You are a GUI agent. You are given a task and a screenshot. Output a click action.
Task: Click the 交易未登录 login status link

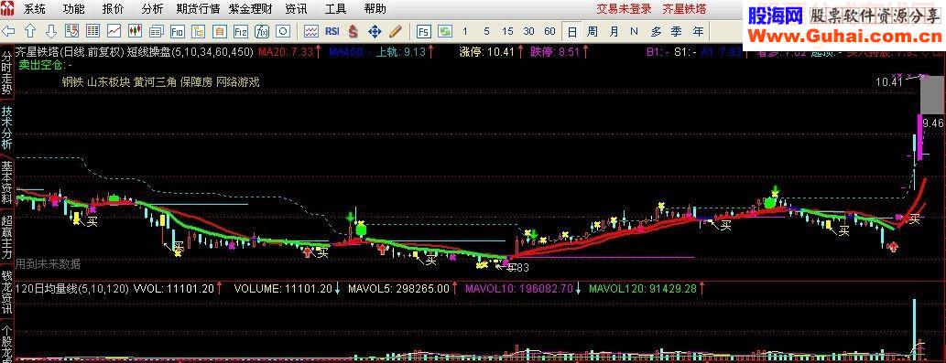click(624, 9)
